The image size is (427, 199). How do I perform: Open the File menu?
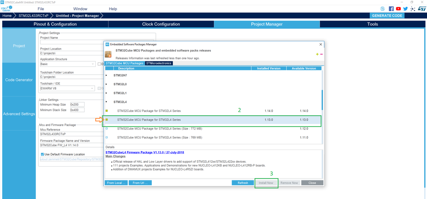41,9
